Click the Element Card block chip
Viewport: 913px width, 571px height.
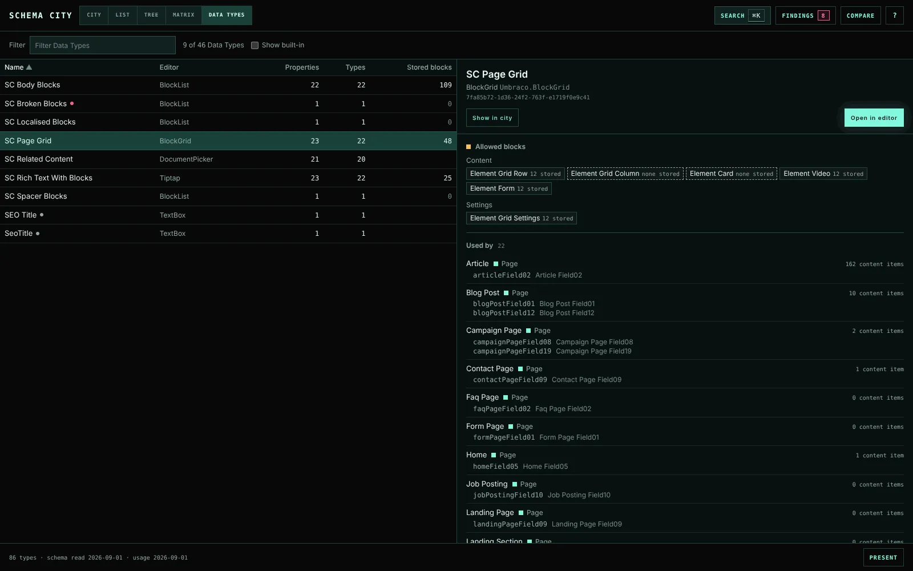731,174
